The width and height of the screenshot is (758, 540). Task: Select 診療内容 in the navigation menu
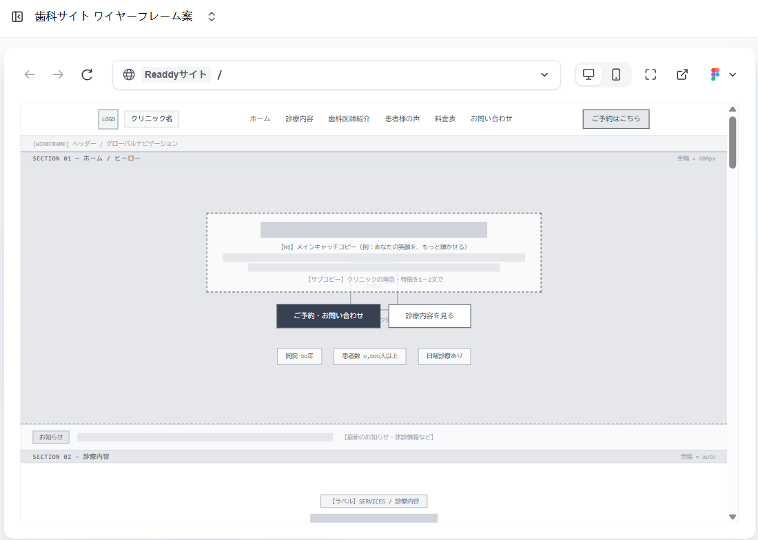(299, 119)
